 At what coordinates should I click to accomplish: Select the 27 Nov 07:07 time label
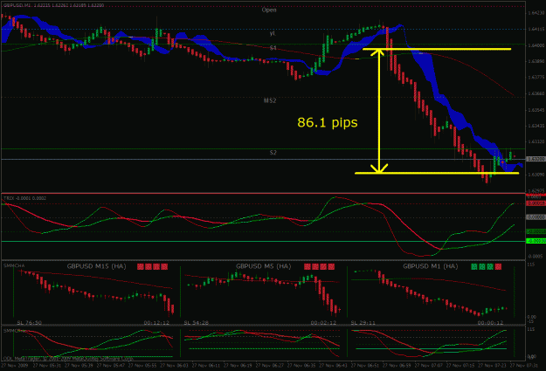(429, 366)
